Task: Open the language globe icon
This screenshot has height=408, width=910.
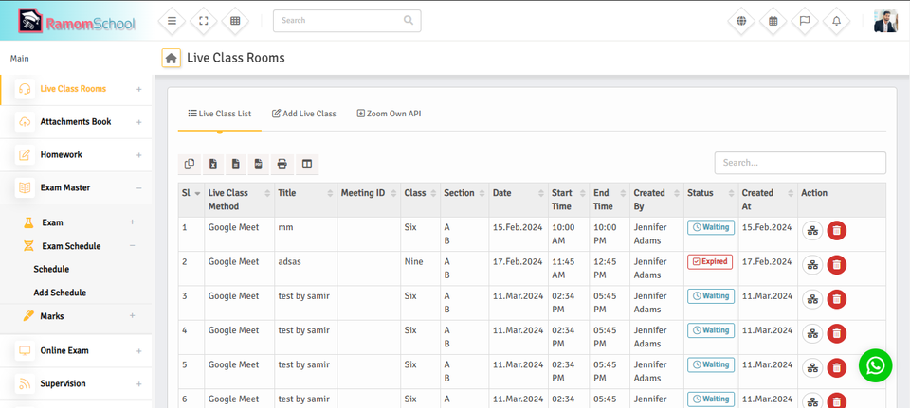Action: coord(741,21)
